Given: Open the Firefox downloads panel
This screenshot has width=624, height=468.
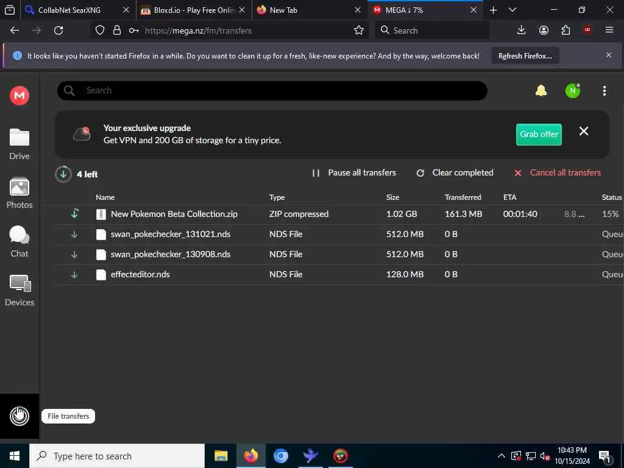Looking at the screenshot, I should 521,30.
